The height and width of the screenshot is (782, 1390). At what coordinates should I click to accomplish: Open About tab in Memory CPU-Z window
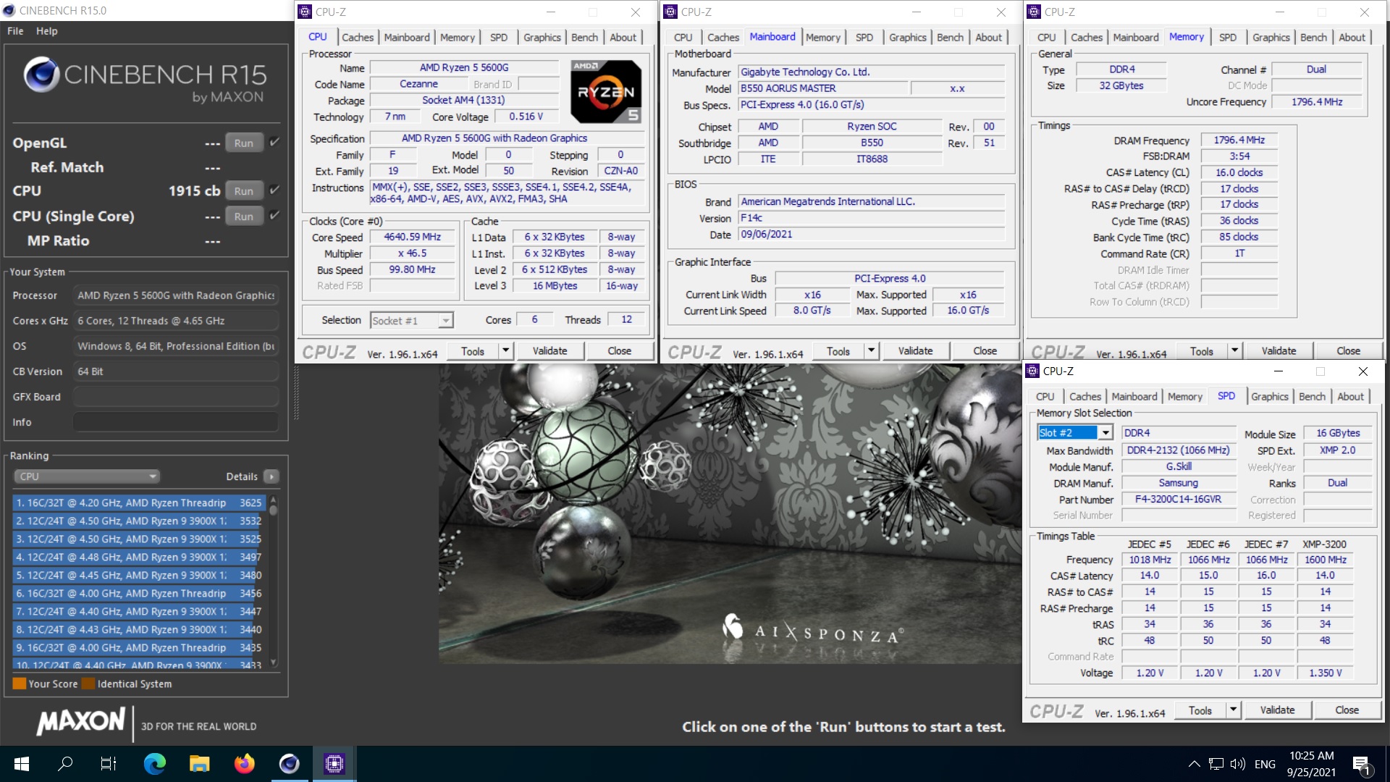[1352, 37]
